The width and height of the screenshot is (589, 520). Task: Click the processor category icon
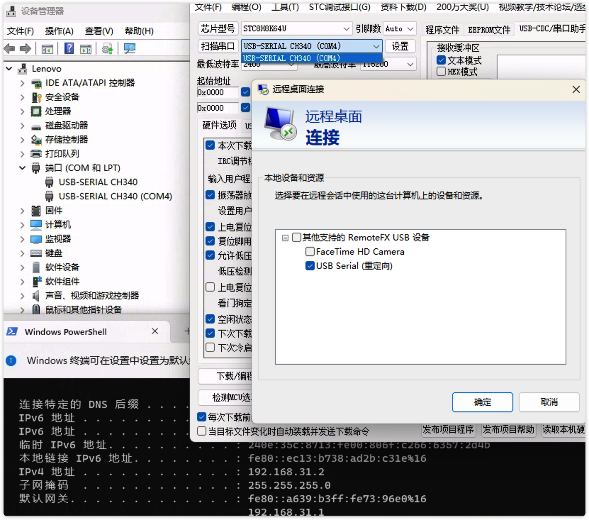coord(36,111)
